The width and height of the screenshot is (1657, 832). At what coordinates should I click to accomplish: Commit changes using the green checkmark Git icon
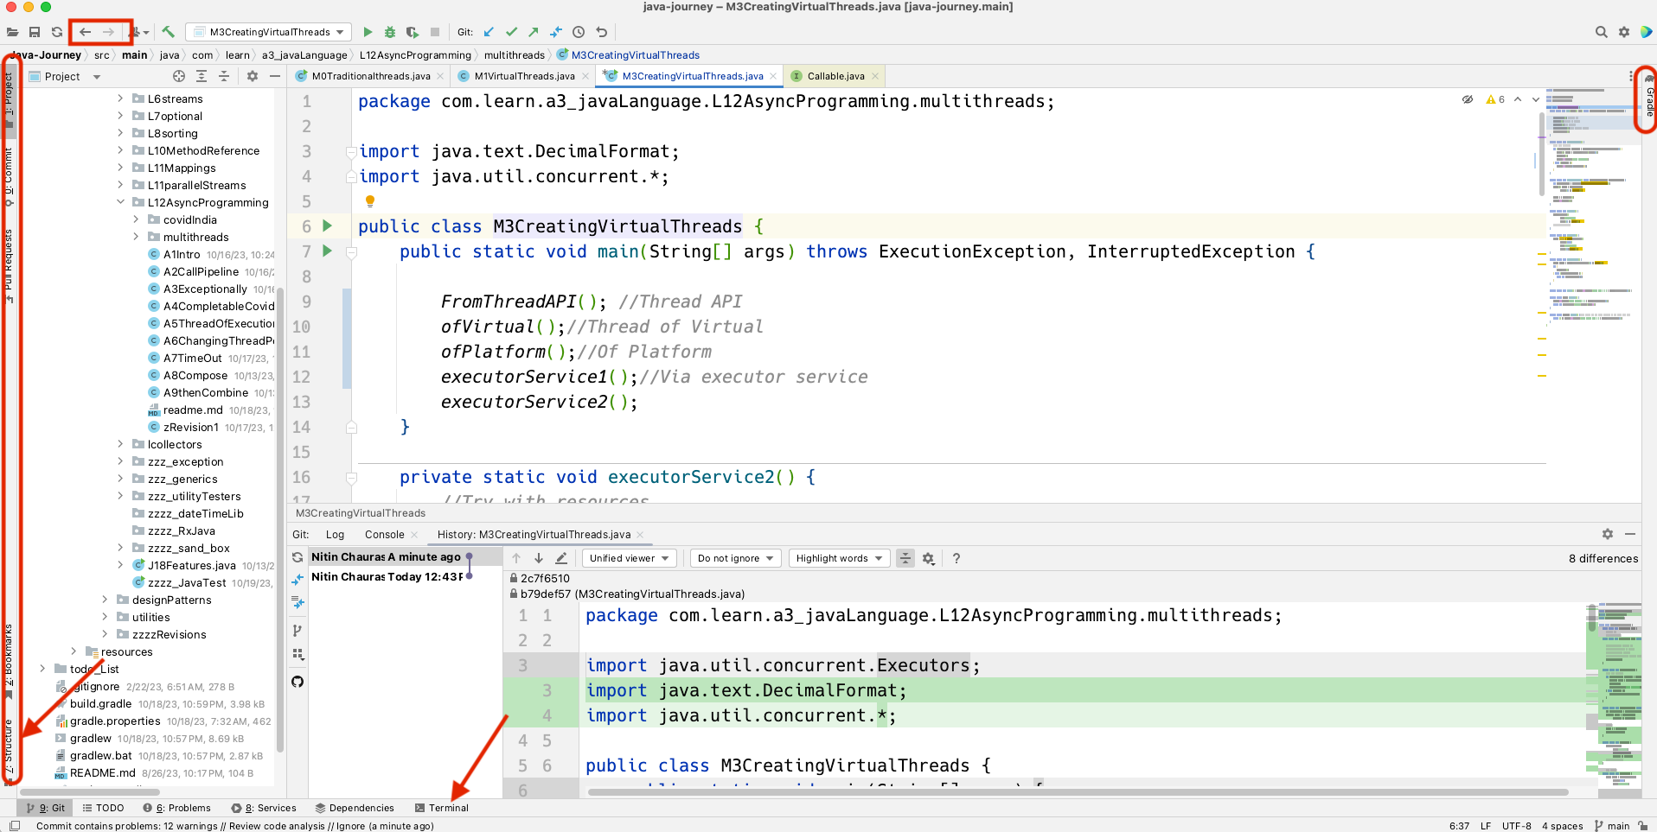[x=511, y=31]
